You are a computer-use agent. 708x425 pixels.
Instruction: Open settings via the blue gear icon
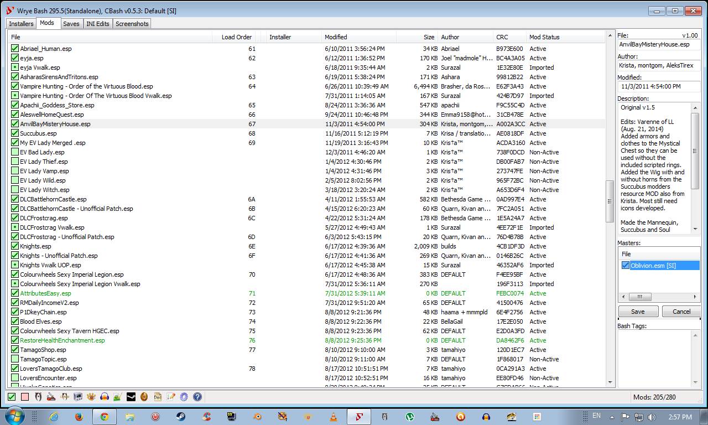[x=184, y=397]
